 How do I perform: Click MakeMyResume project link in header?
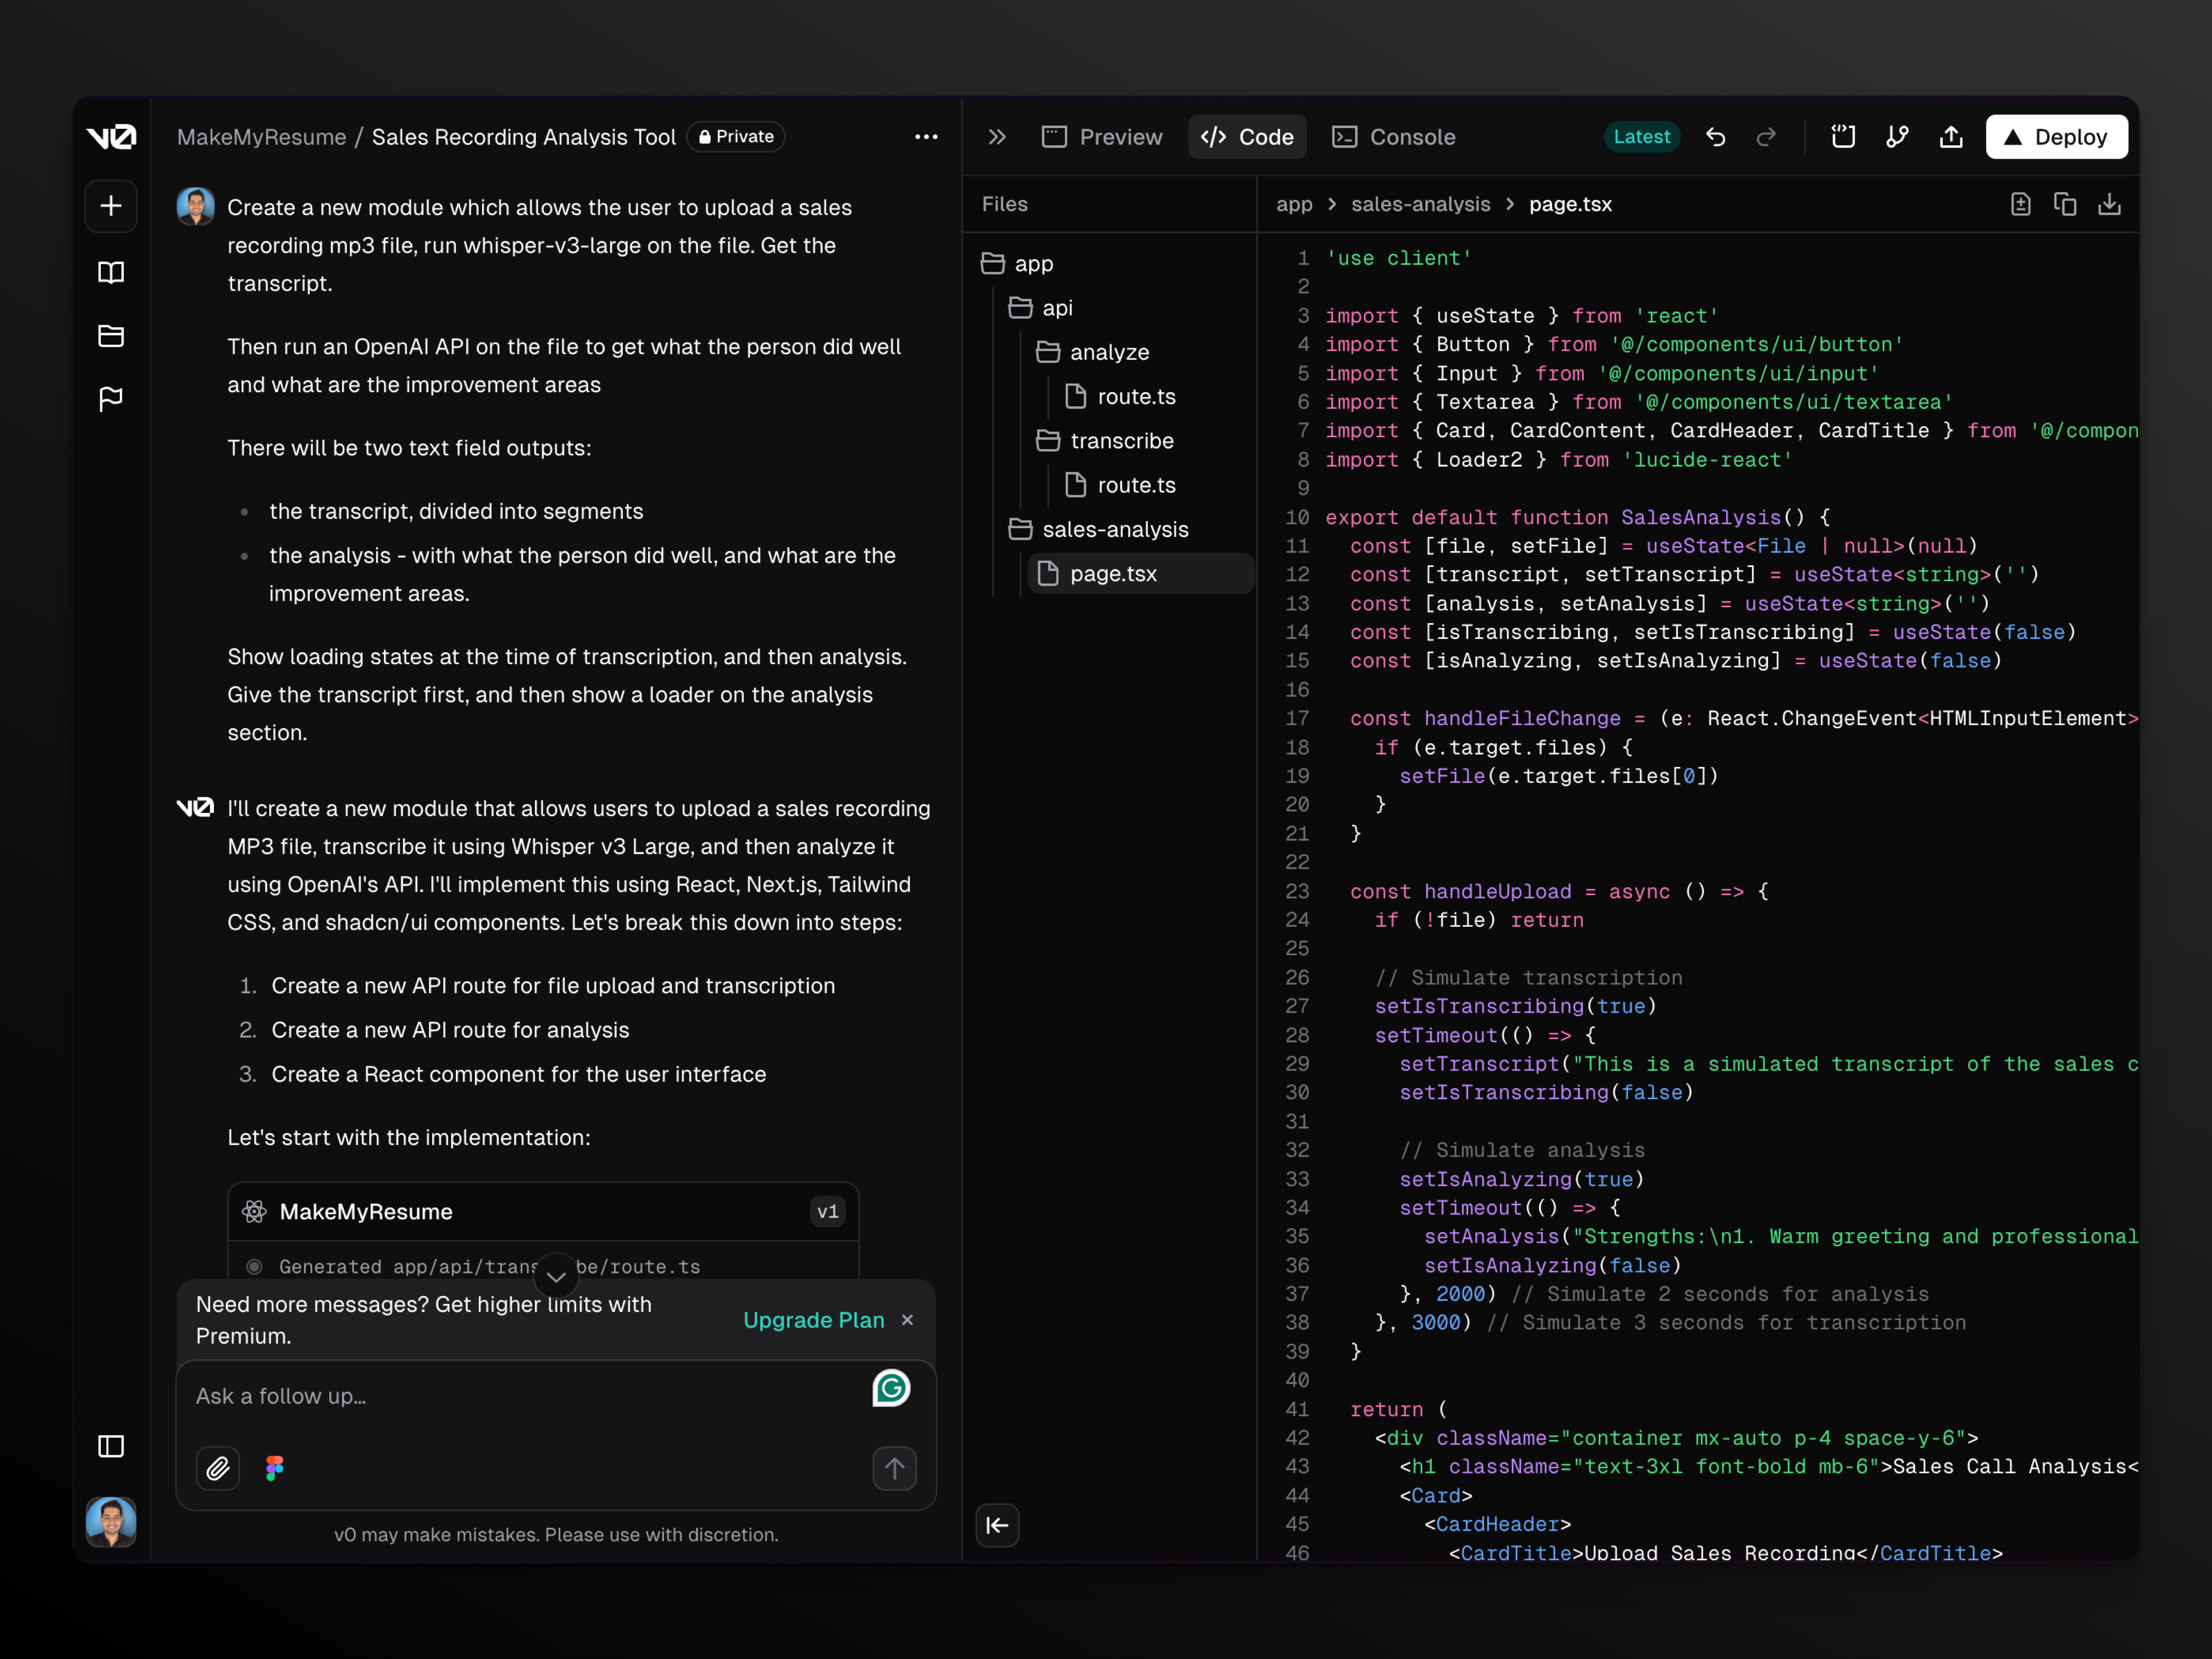[262, 137]
